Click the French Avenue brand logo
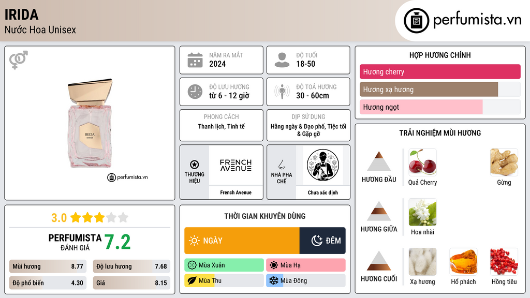This screenshot has height=298, width=530. (x=235, y=165)
